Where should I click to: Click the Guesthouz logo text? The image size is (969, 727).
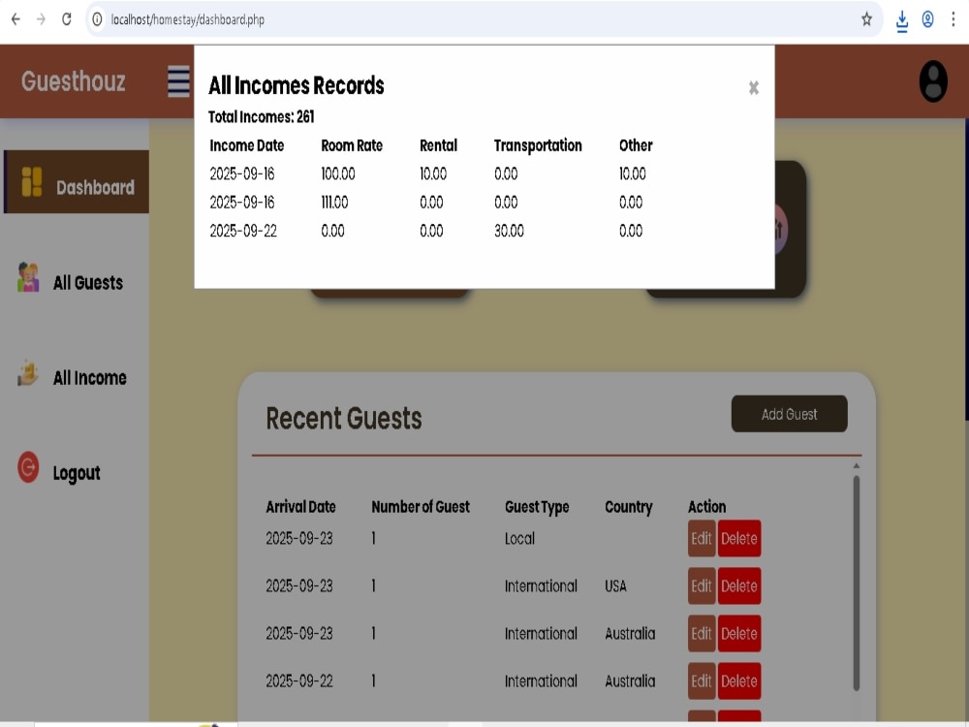tap(73, 81)
